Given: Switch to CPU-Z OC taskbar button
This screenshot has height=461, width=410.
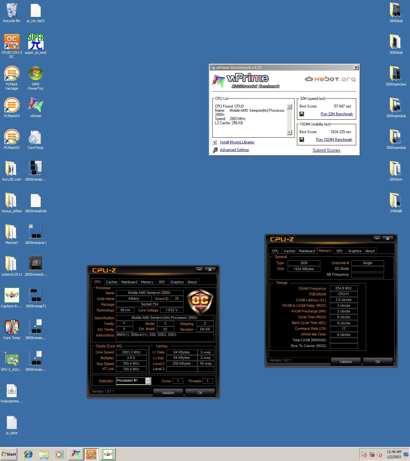Looking at the screenshot, I should pyautogui.click(x=91, y=454).
